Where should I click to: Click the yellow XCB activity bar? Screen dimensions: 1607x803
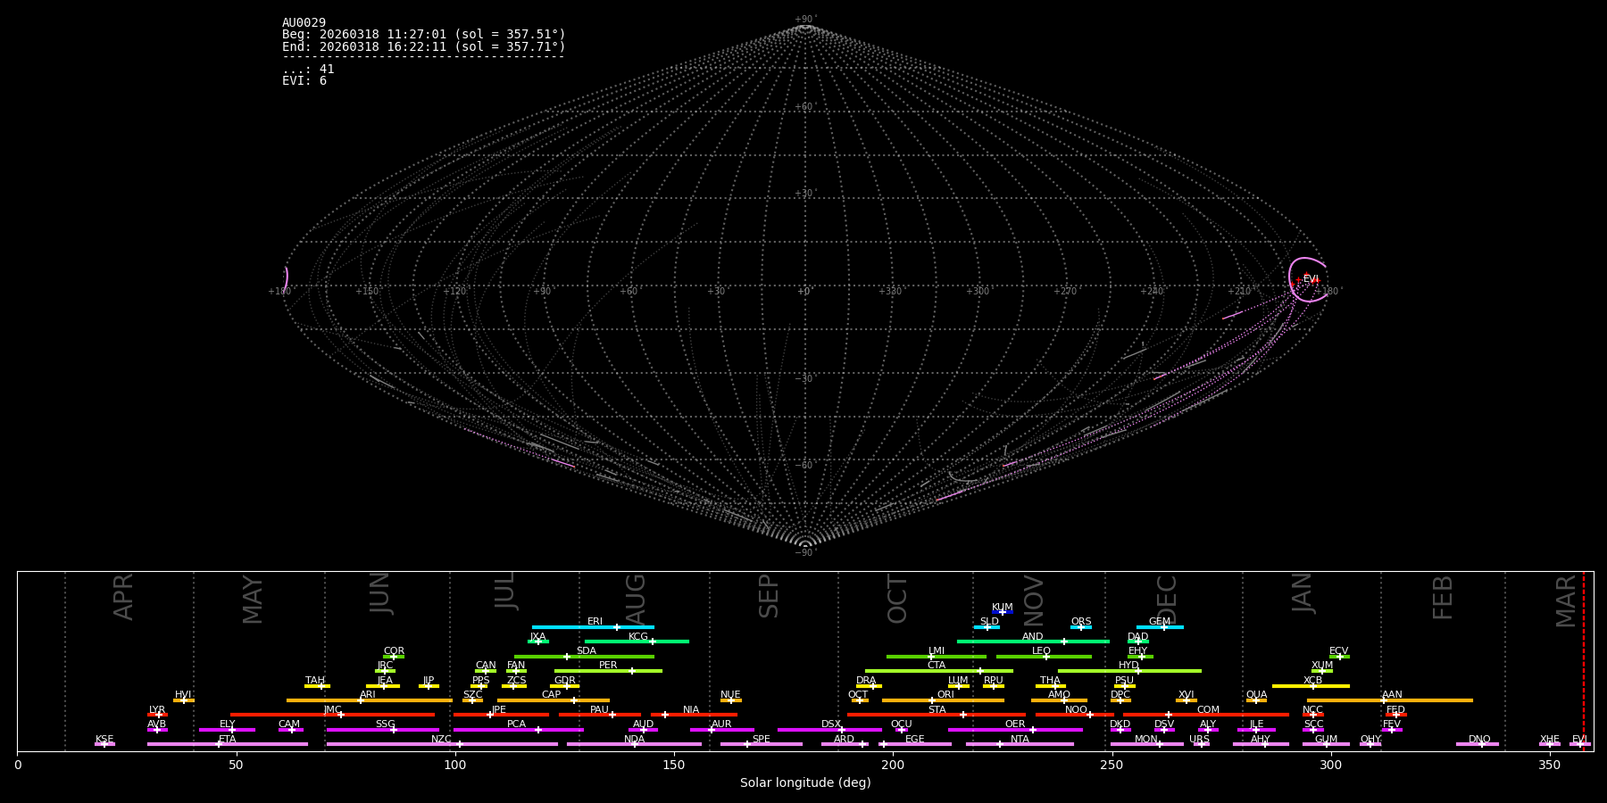[1311, 686]
